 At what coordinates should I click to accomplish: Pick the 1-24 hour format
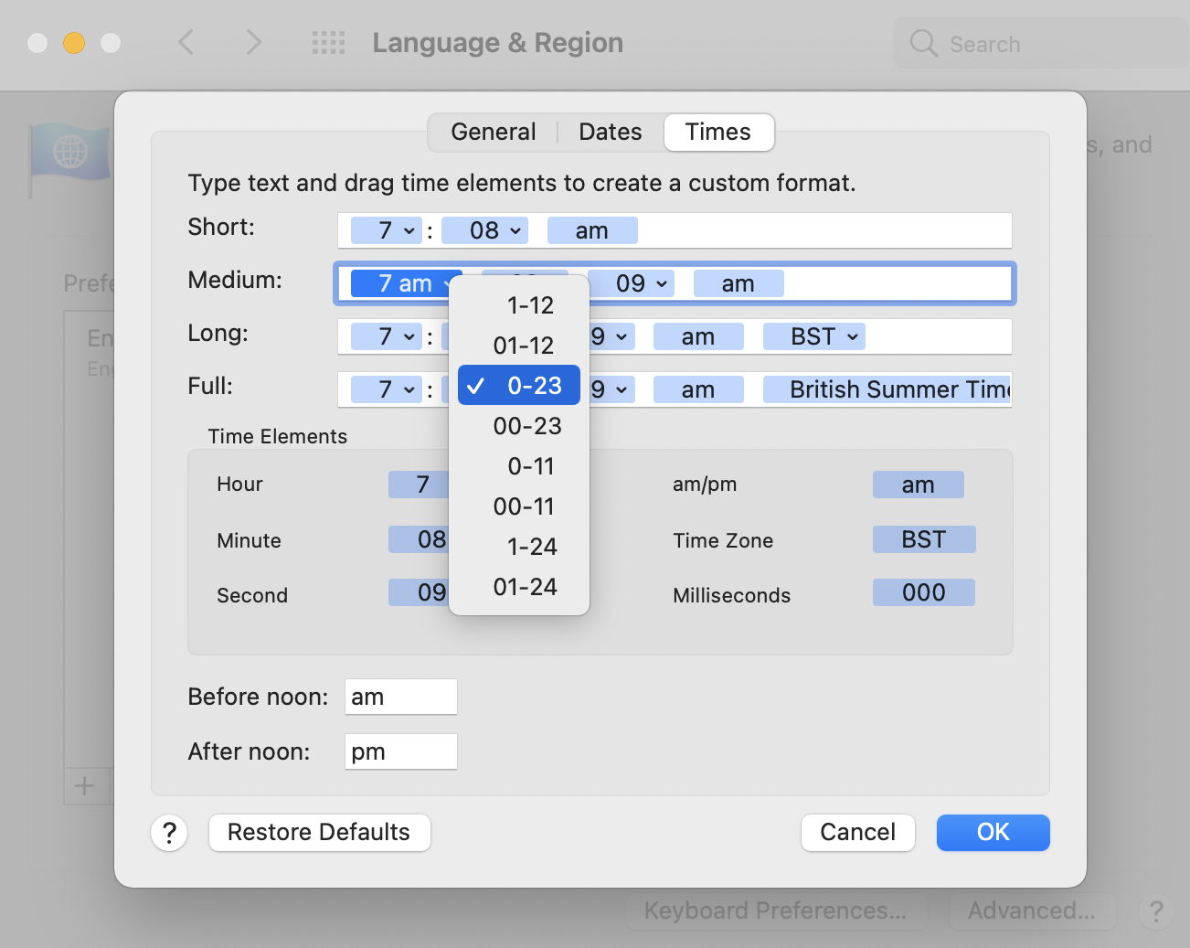(x=530, y=547)
